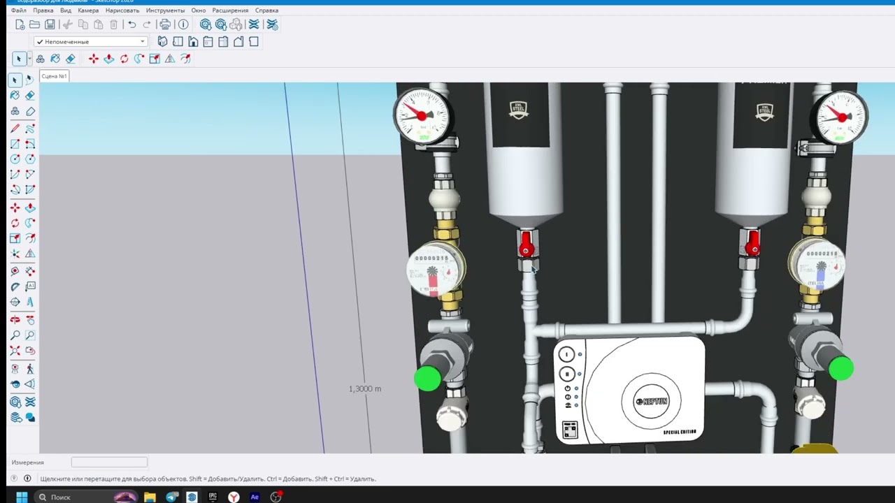Open Telegram from the taskbar

coord(171,497)
